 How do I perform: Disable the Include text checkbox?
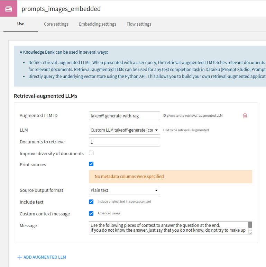(x=91, y=202)
